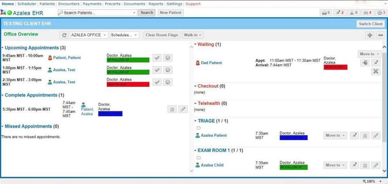The width and height of the screenshot is (388, 184).
Task: Open the Patient, Patient link
Action: pos(67,58)
